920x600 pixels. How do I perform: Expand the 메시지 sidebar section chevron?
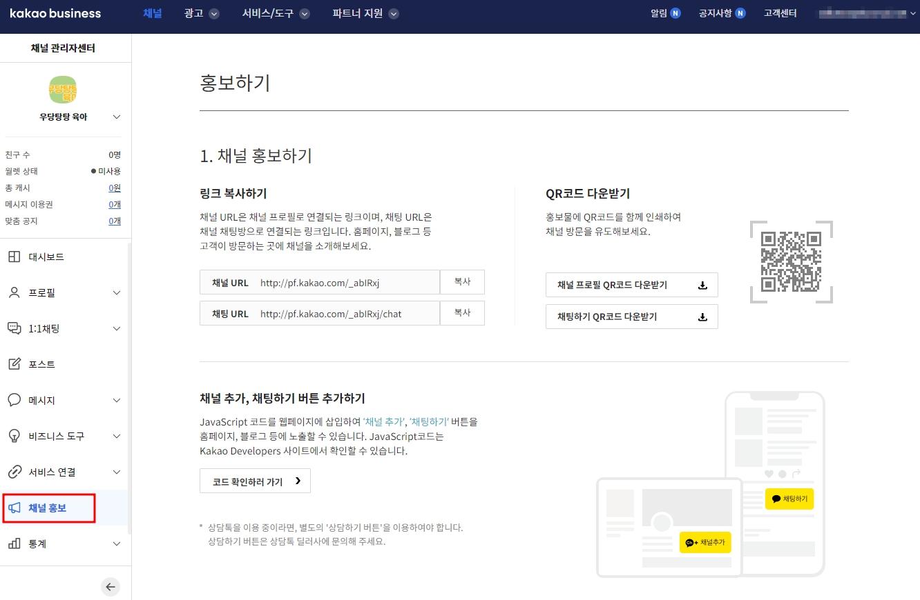click(117, 400)
